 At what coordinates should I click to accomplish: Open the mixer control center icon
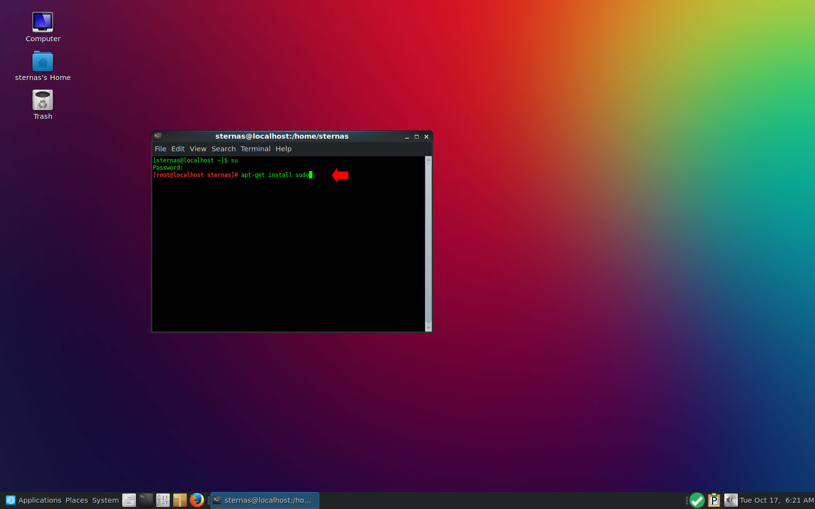click(163, 500)
